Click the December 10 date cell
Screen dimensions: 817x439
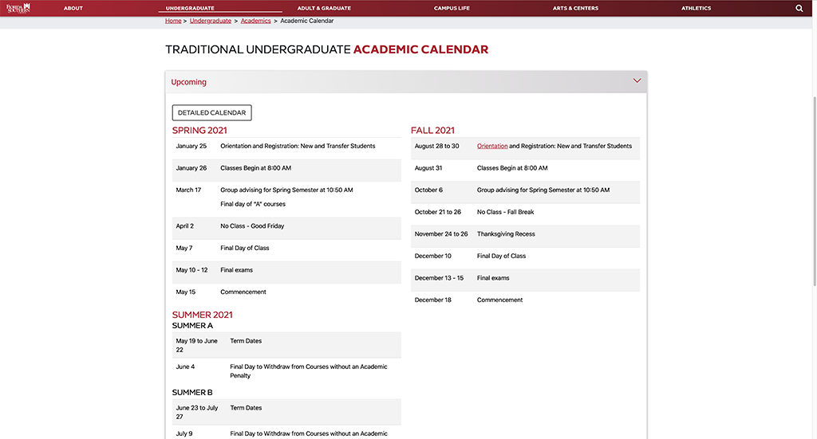[x=433, y=256]
